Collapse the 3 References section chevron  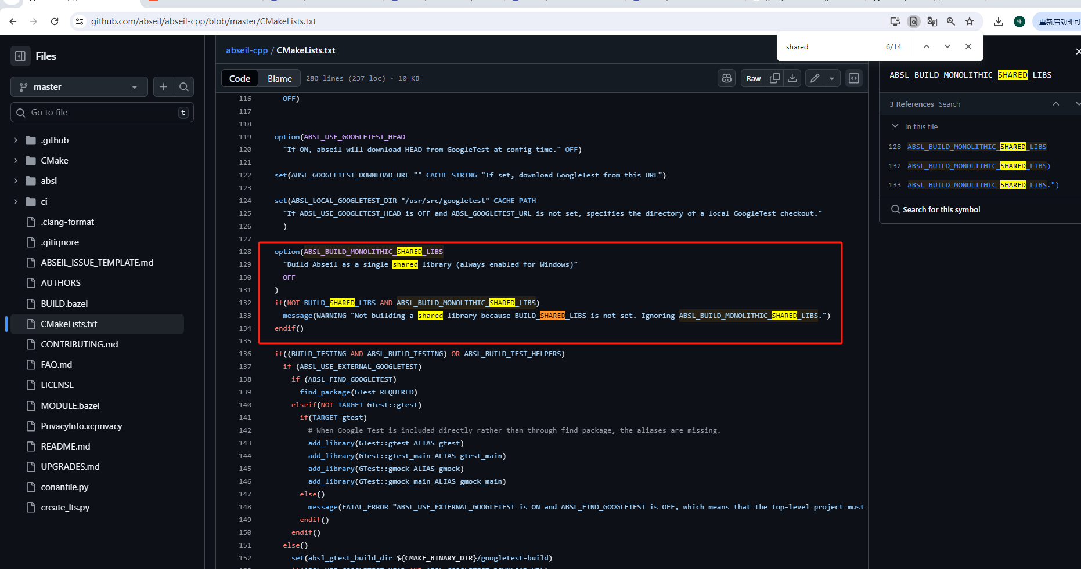pyautogui.click(x=1056, y=104)
